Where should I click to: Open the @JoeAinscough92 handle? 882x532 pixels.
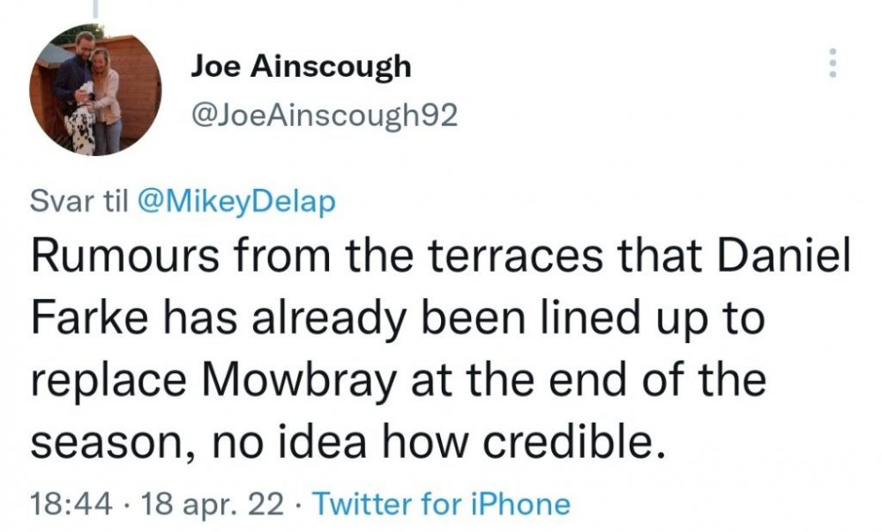pos(324,116)
